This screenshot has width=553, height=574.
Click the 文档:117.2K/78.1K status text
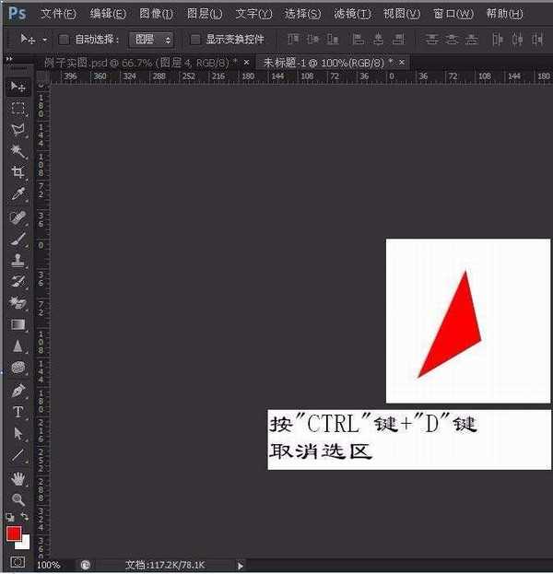pos(165,565)
